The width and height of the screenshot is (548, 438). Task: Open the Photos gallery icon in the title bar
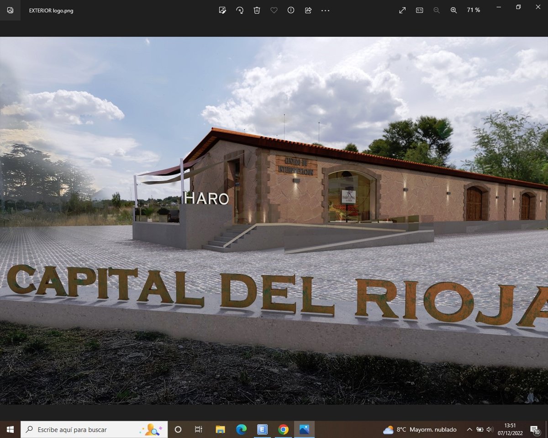point(10,10)
